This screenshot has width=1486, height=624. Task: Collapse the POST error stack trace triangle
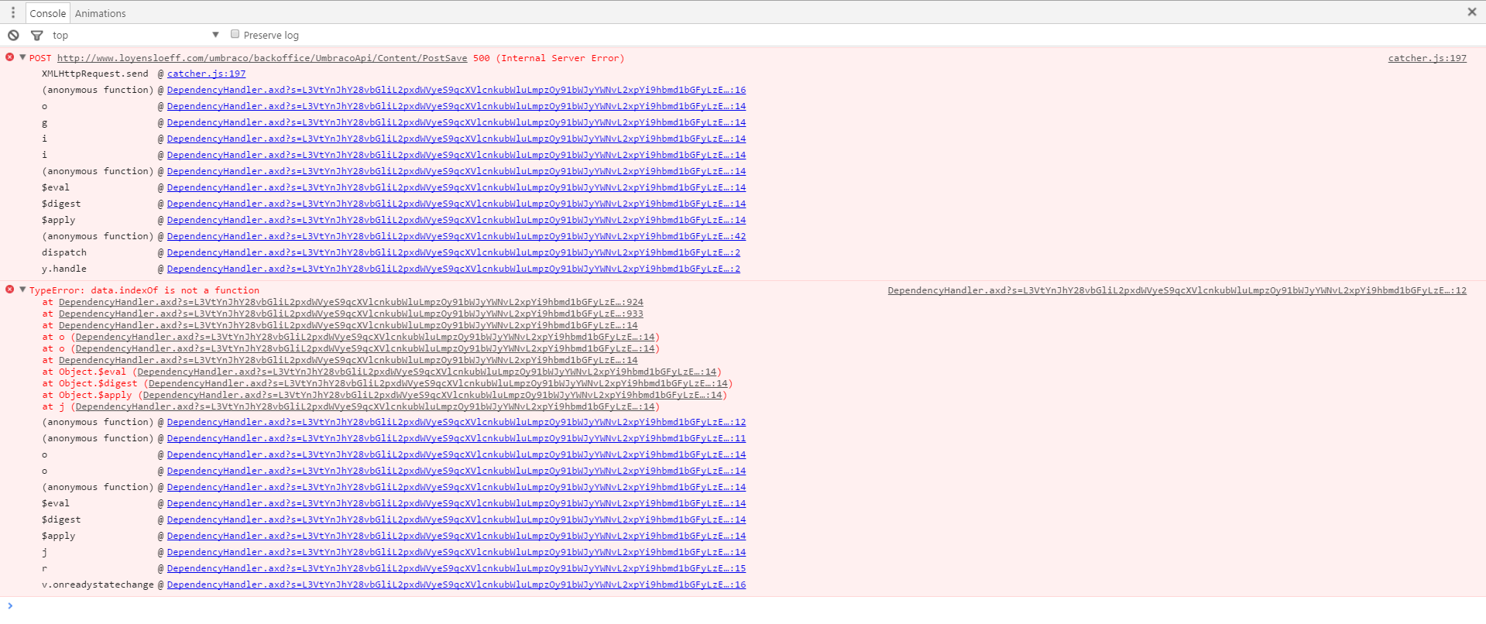click(x=22, y=57)
